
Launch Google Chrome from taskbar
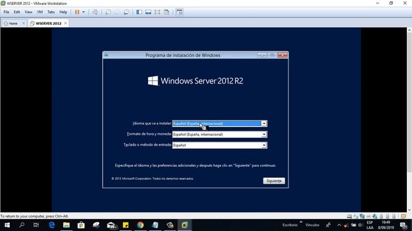[140, 225]
